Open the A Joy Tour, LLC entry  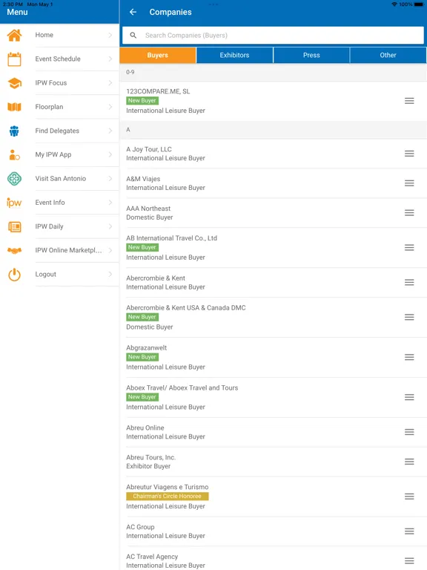click(273, 154)
